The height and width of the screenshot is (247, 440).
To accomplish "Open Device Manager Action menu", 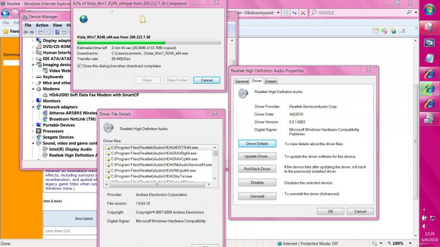I will tap(42, 25).
